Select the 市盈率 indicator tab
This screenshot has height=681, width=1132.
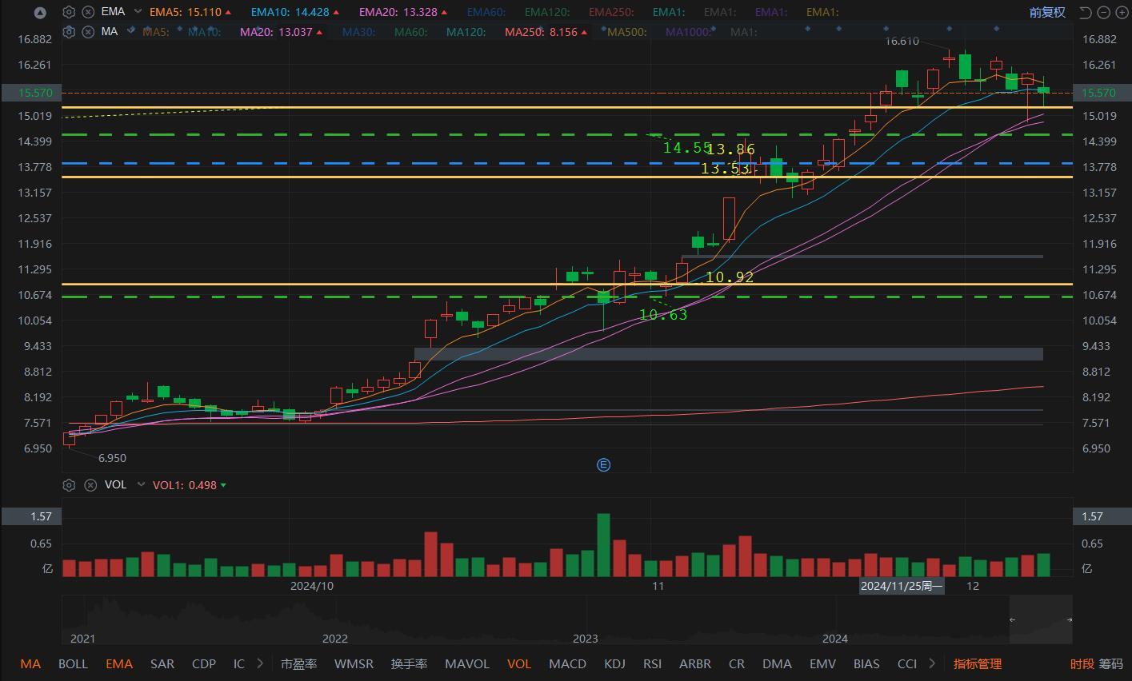pos(298,663)
